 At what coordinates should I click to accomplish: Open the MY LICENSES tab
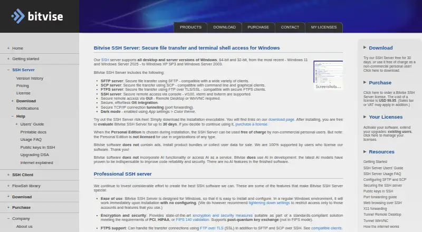click(x=324, y=27)
